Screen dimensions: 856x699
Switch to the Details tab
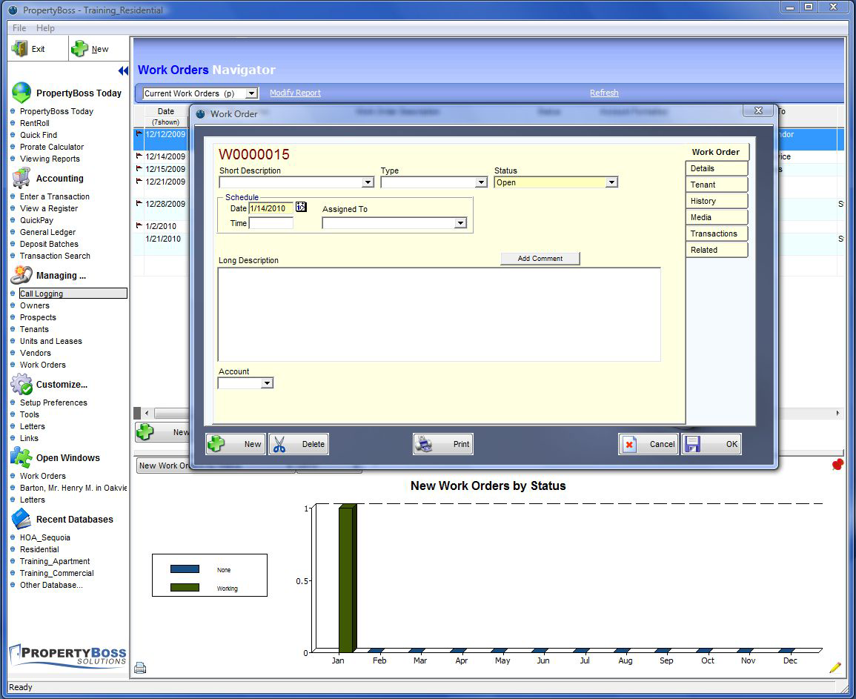tap(716, 168)
